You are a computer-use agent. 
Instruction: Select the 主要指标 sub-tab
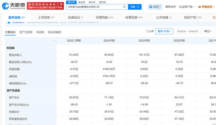click(10, 32)
